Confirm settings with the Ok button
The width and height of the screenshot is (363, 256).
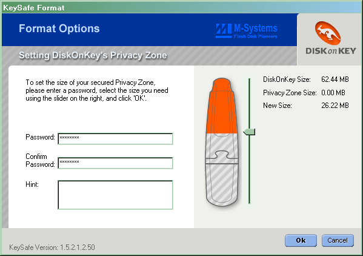click(x=301, y=240)
